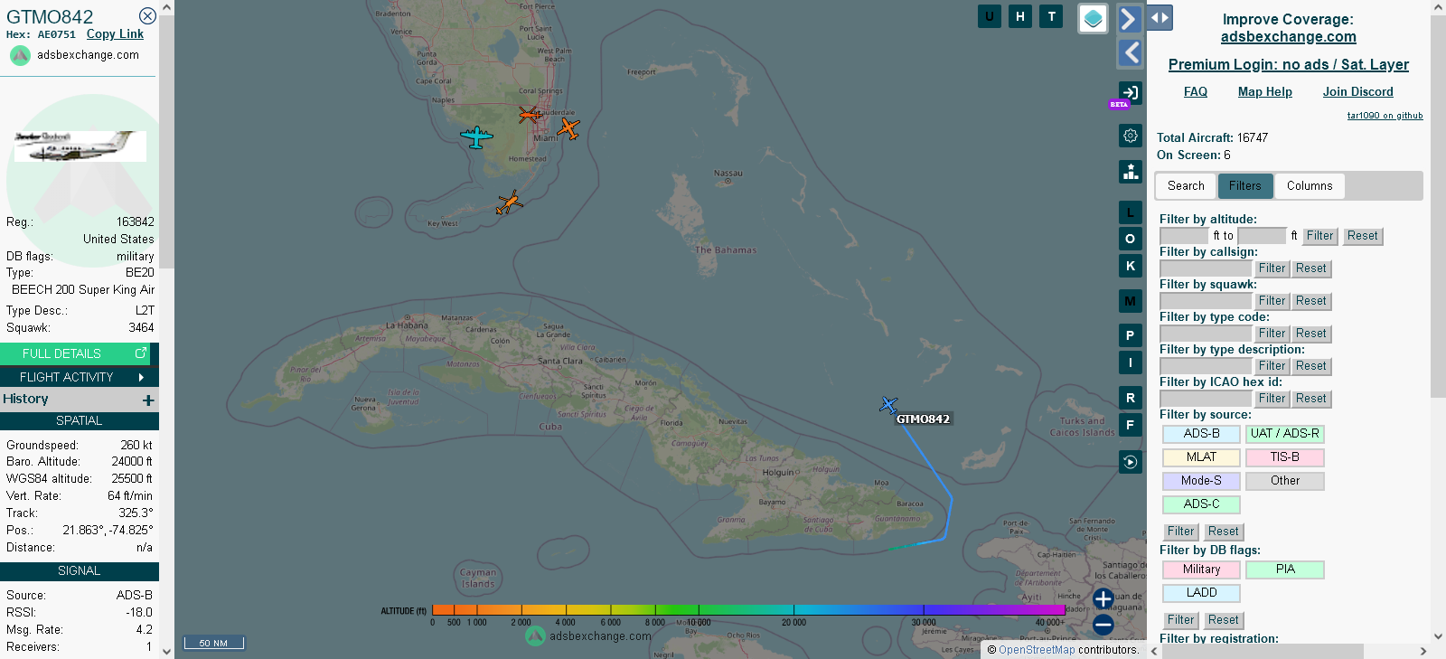Open Premium Login link

(x=1288, y=65)
